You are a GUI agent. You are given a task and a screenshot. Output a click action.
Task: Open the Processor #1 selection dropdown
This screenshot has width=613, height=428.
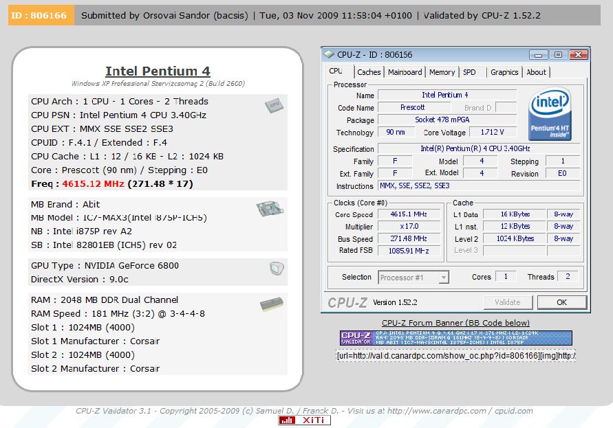413,278
